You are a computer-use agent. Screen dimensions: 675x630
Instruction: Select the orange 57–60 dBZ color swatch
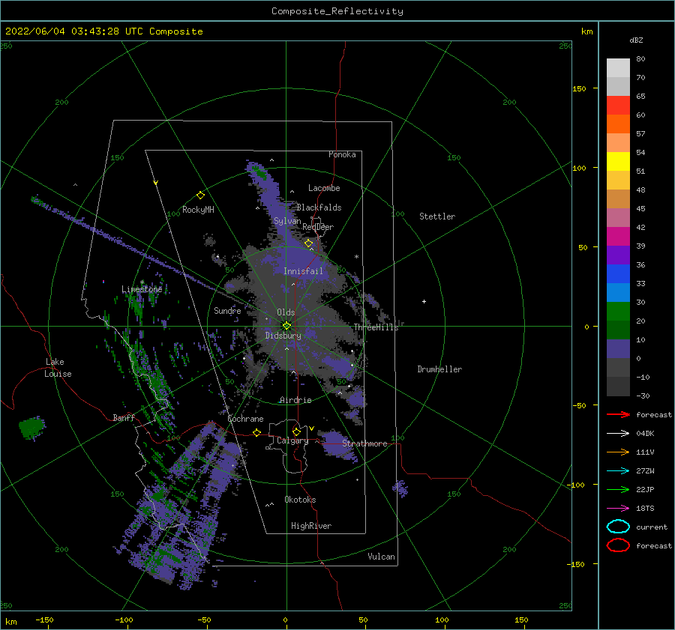pos(618,124)
